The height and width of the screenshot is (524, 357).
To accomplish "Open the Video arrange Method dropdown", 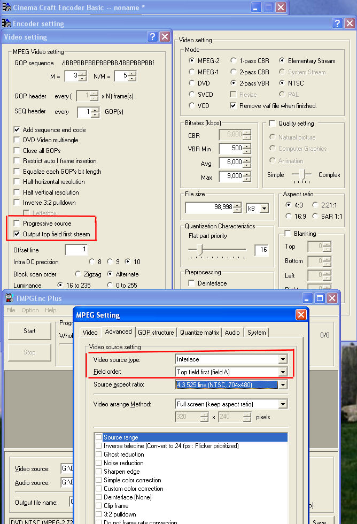I will (283, 404).
